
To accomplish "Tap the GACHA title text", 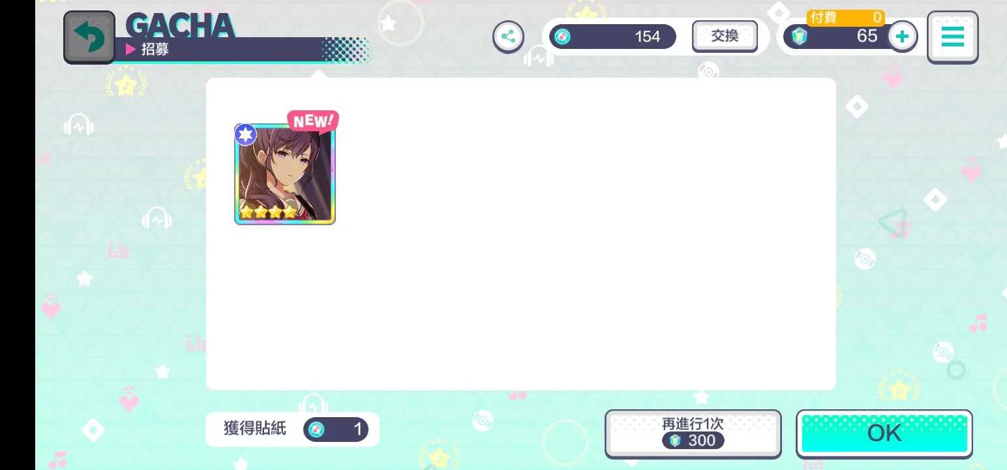I will click(x=180, y=26).
